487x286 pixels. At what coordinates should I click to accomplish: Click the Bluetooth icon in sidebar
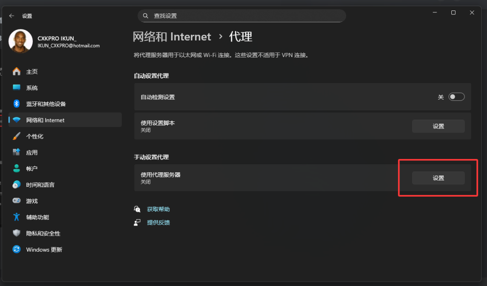pyautogui.click(x=17, y=104)
